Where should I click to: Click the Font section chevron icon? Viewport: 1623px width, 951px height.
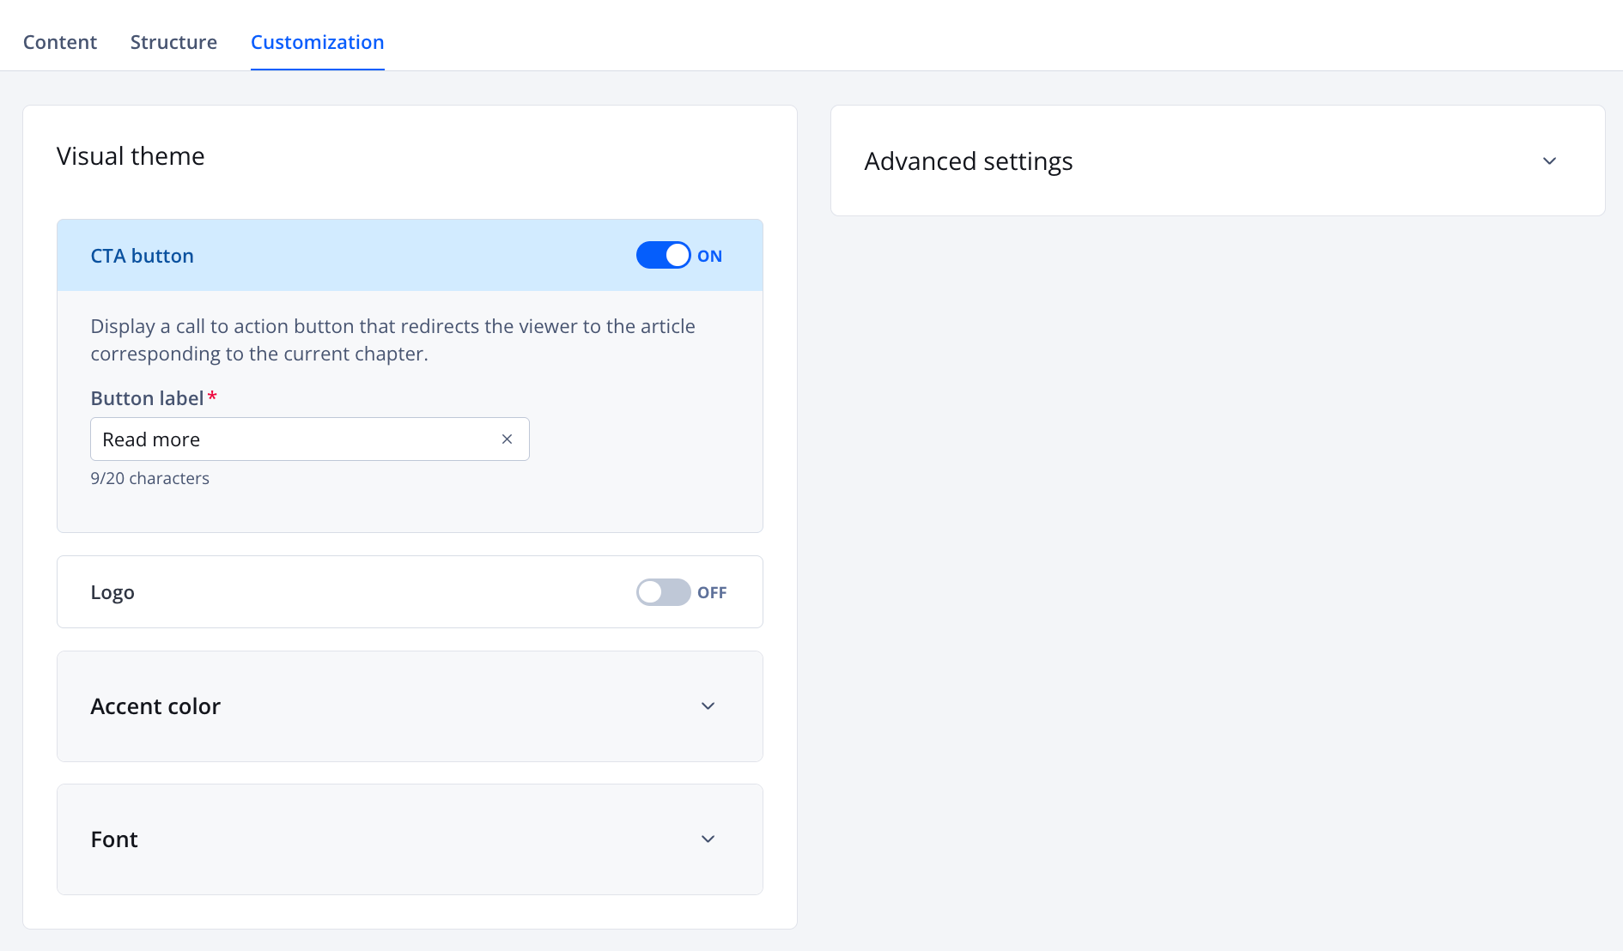708,839
